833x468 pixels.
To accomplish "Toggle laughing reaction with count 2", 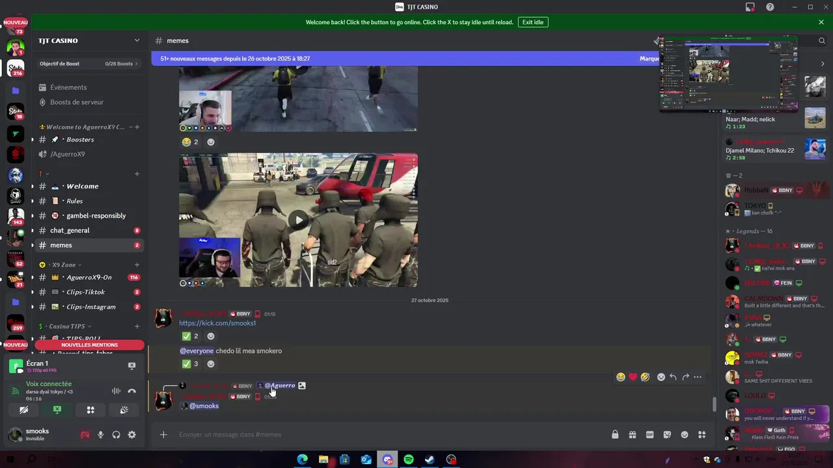I will click(x=190, y=142).
